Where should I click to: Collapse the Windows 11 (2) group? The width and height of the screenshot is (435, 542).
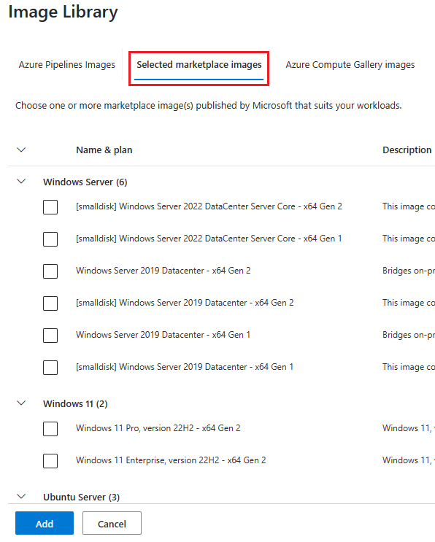tap(21, 403)
